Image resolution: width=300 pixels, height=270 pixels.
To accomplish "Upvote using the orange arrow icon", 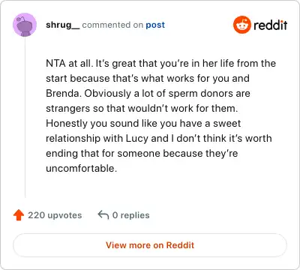I will [x=19, y=215].
